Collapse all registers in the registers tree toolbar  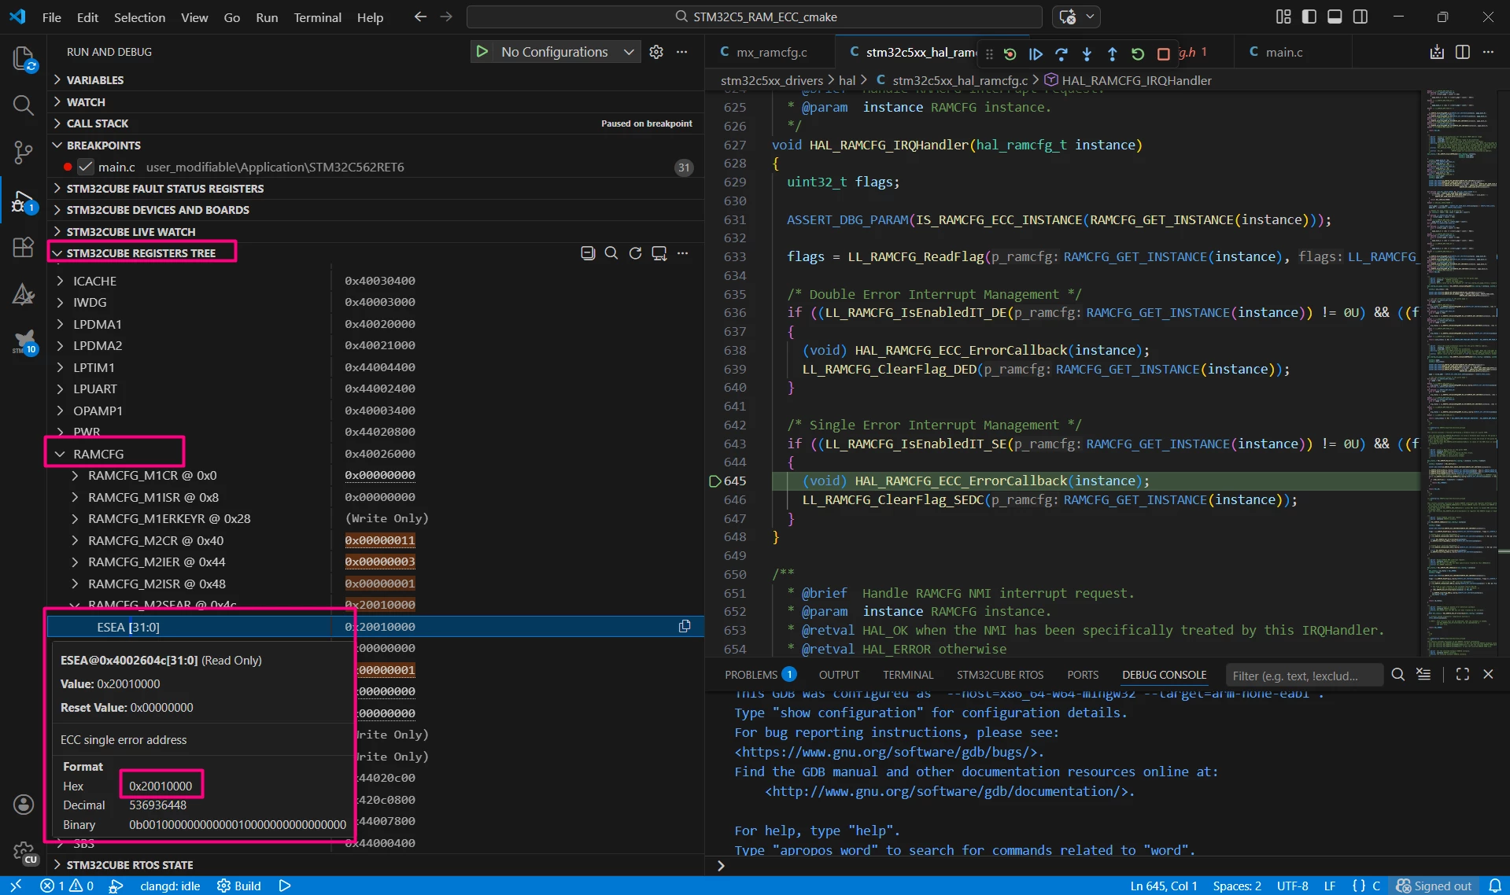pyautogui.click(x=588, y=253)
